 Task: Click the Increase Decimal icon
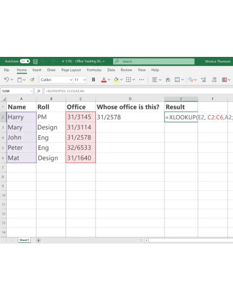tap(204, 80)
